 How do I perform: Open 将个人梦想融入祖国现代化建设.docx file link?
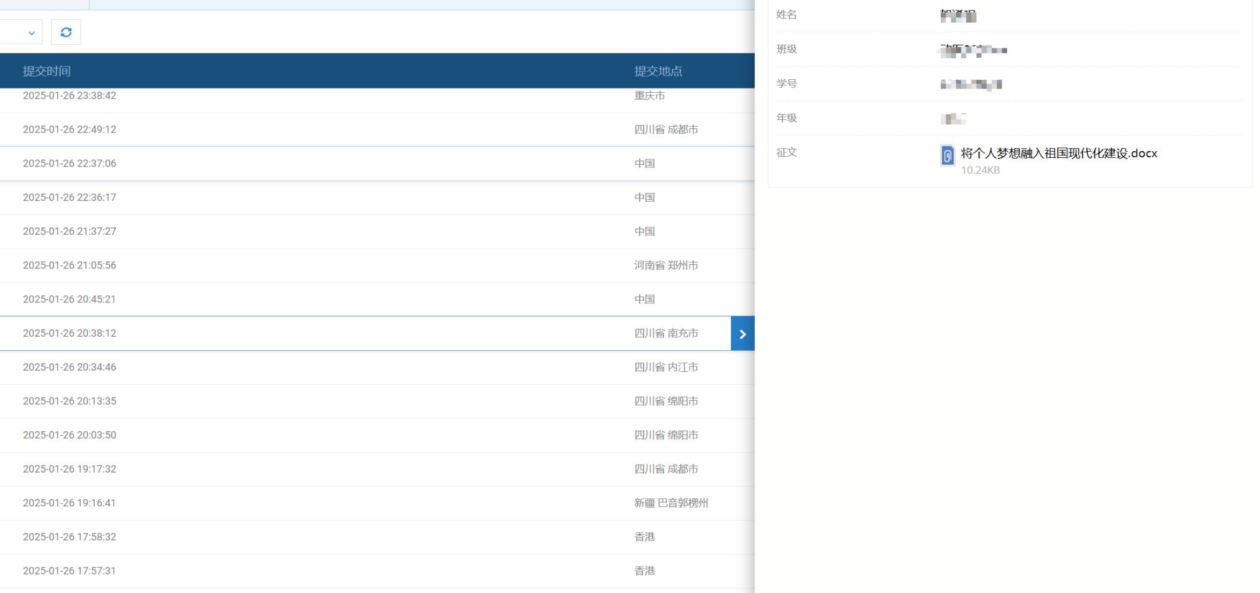tap(1058, 154)
